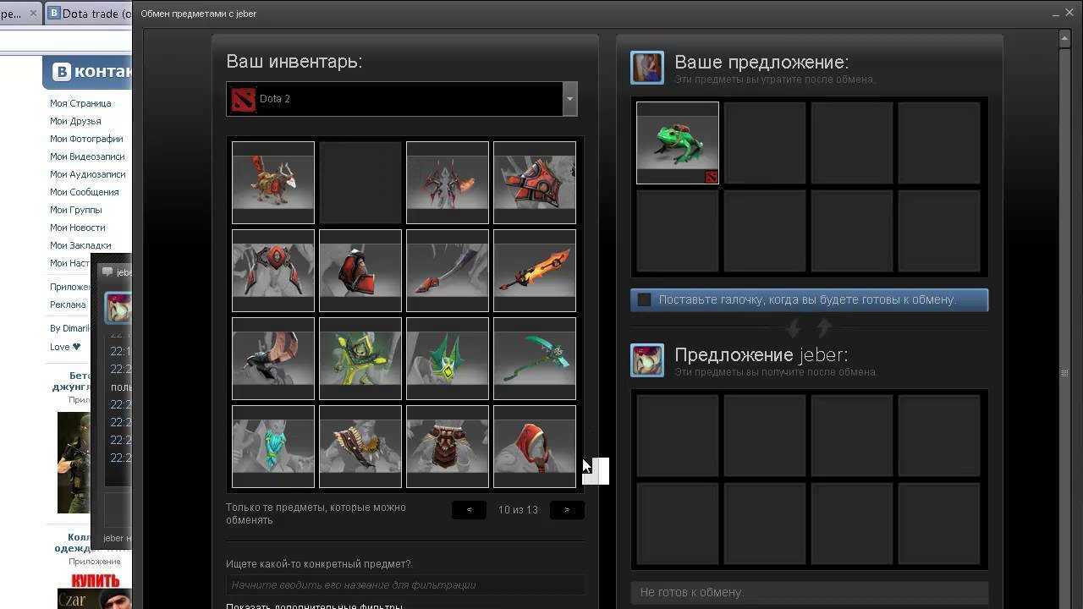Screen dimensions: 1083x609
Task: Go to next inventory page
Action: pyautogui.click(x=567, y=509)
